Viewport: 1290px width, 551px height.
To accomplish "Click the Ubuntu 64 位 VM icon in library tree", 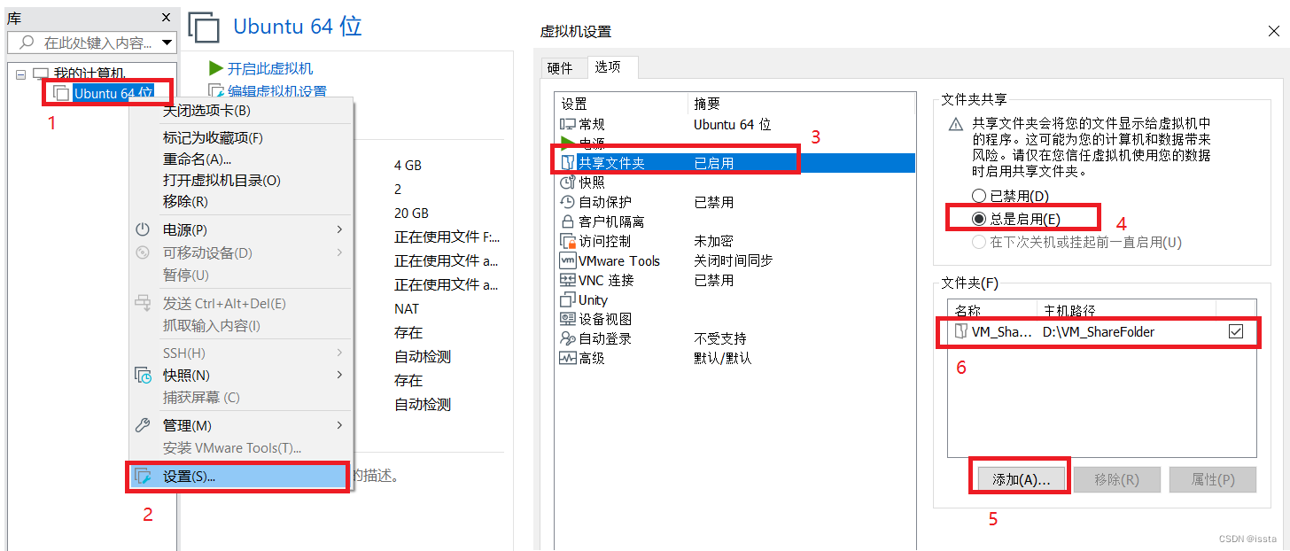I will (61, 93).
